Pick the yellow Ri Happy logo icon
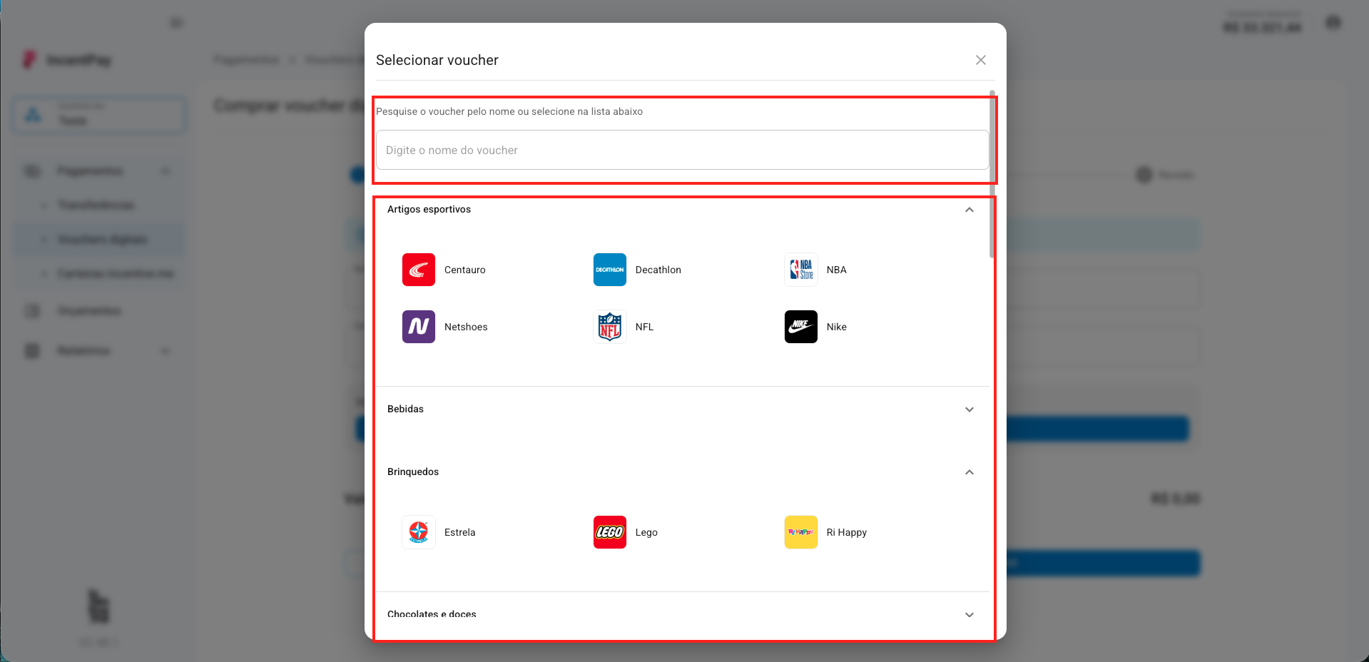This screenshot has width=1369, height=662. pyautogui.click(x=801, y=532)
